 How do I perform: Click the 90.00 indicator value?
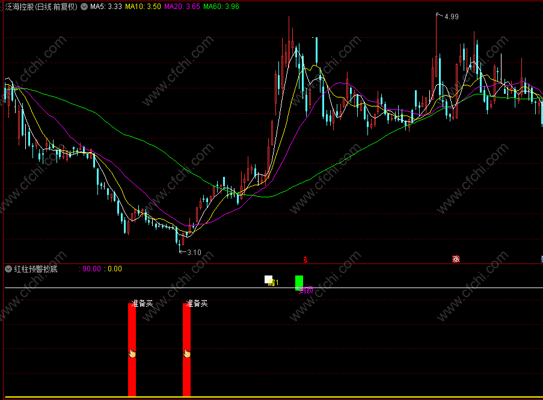point(91,269)
